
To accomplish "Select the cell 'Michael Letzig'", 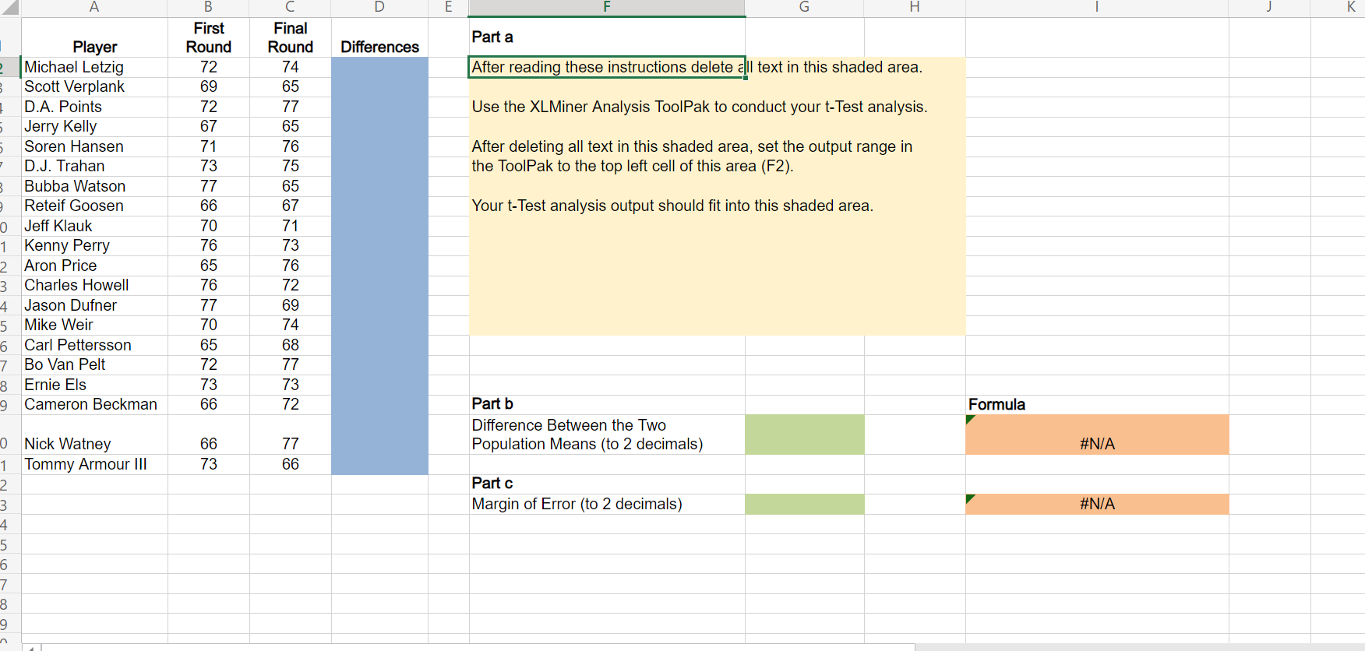I will click(x=94, y=67).
